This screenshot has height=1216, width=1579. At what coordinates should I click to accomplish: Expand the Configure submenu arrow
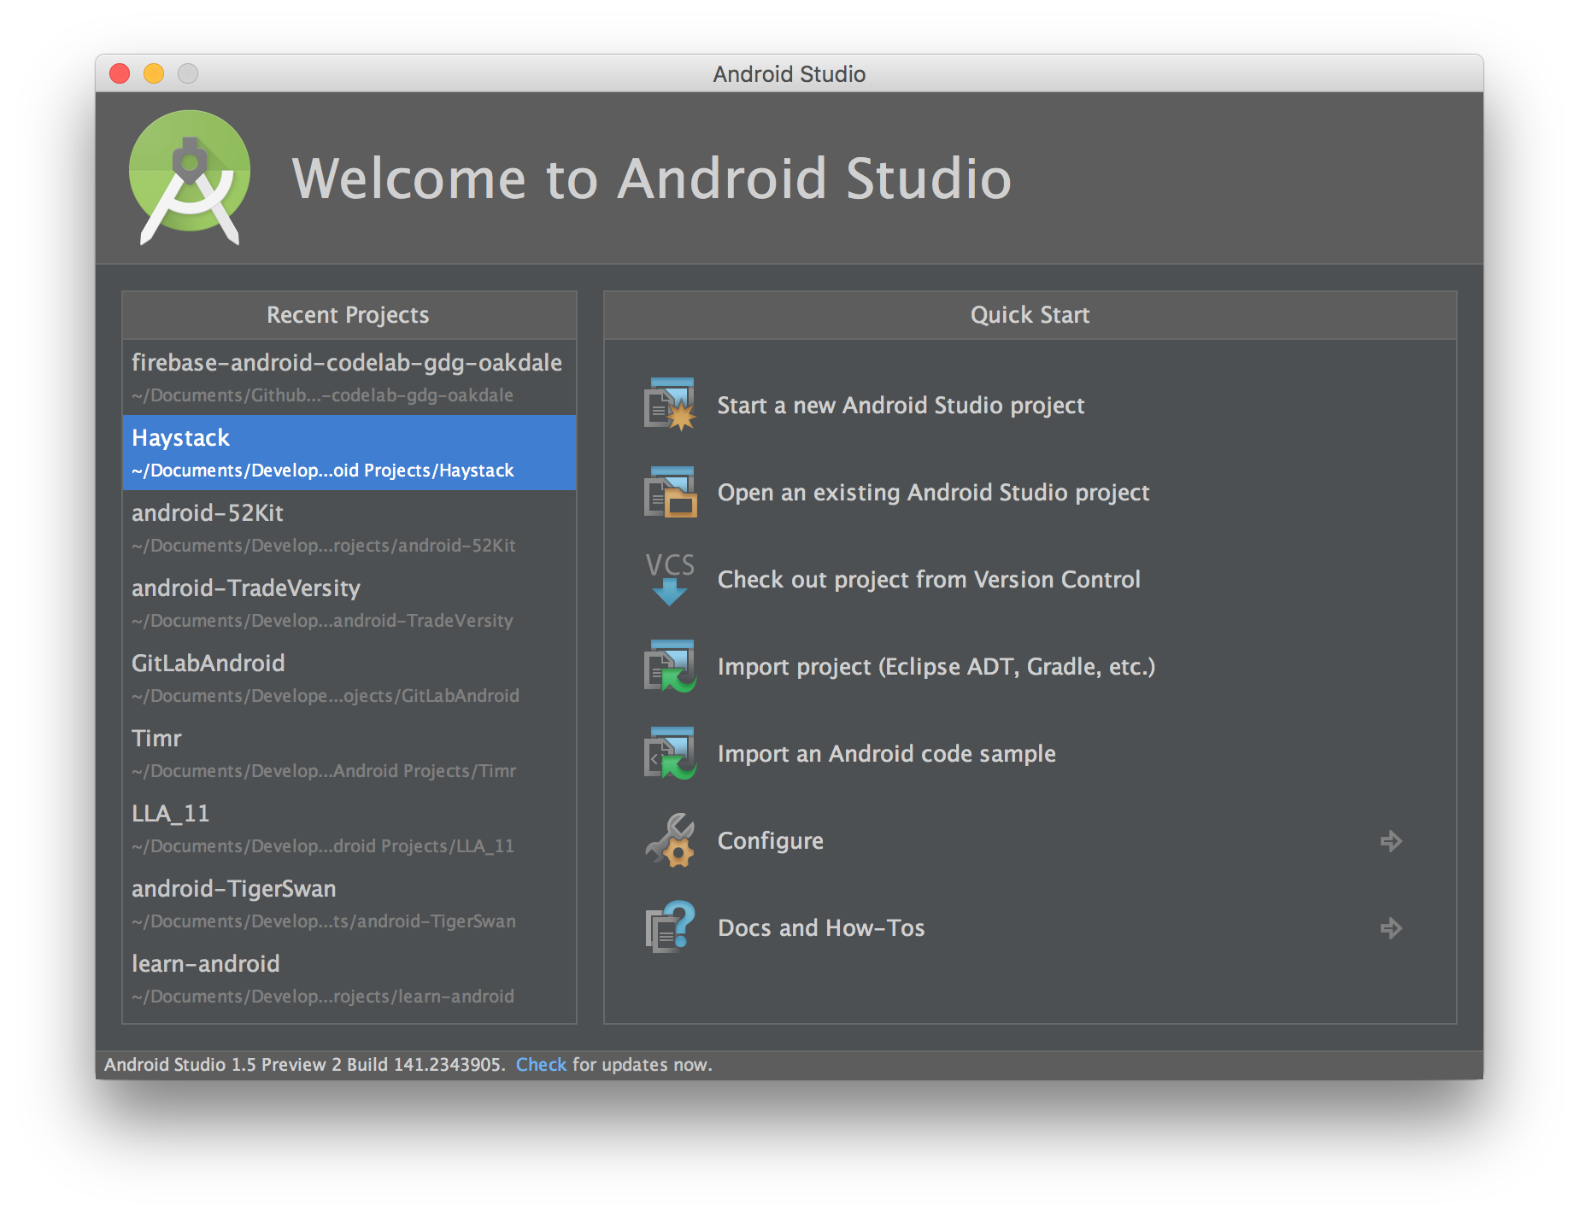coord(1391,841)
